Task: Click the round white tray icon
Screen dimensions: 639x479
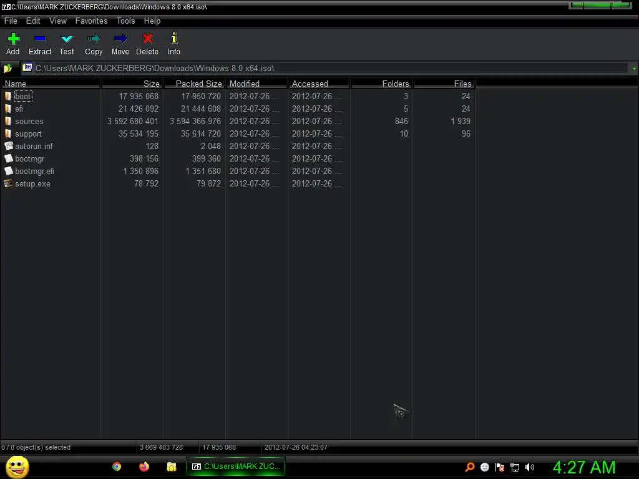Action: [x=484, y=467]
